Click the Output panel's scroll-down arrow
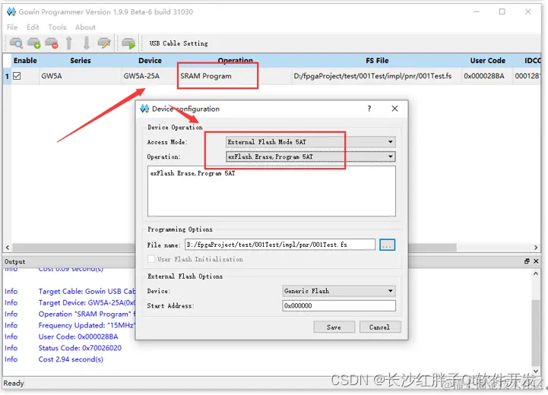548x395 pixels. [x=536, y=371]
